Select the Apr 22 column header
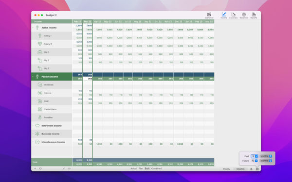Image resolution: width=292 pixels, height=182 pixels. pyautogui.click(x=98, y=21)
